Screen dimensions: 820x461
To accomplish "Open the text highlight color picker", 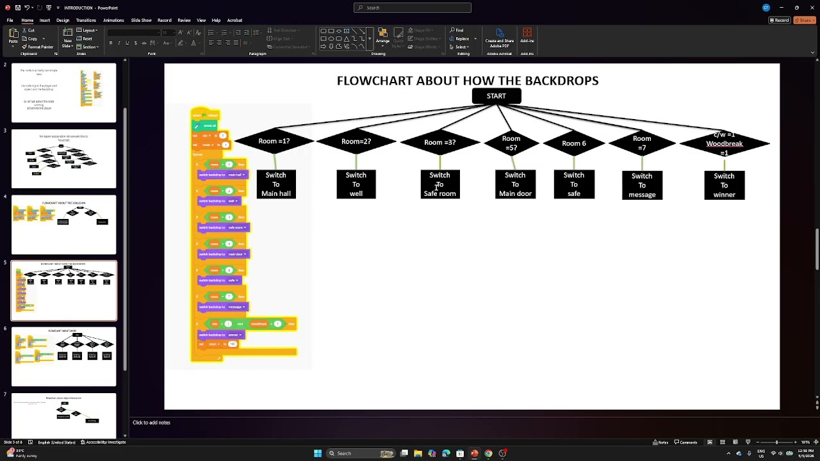I will pyautogui.click(x=180, y=43).
